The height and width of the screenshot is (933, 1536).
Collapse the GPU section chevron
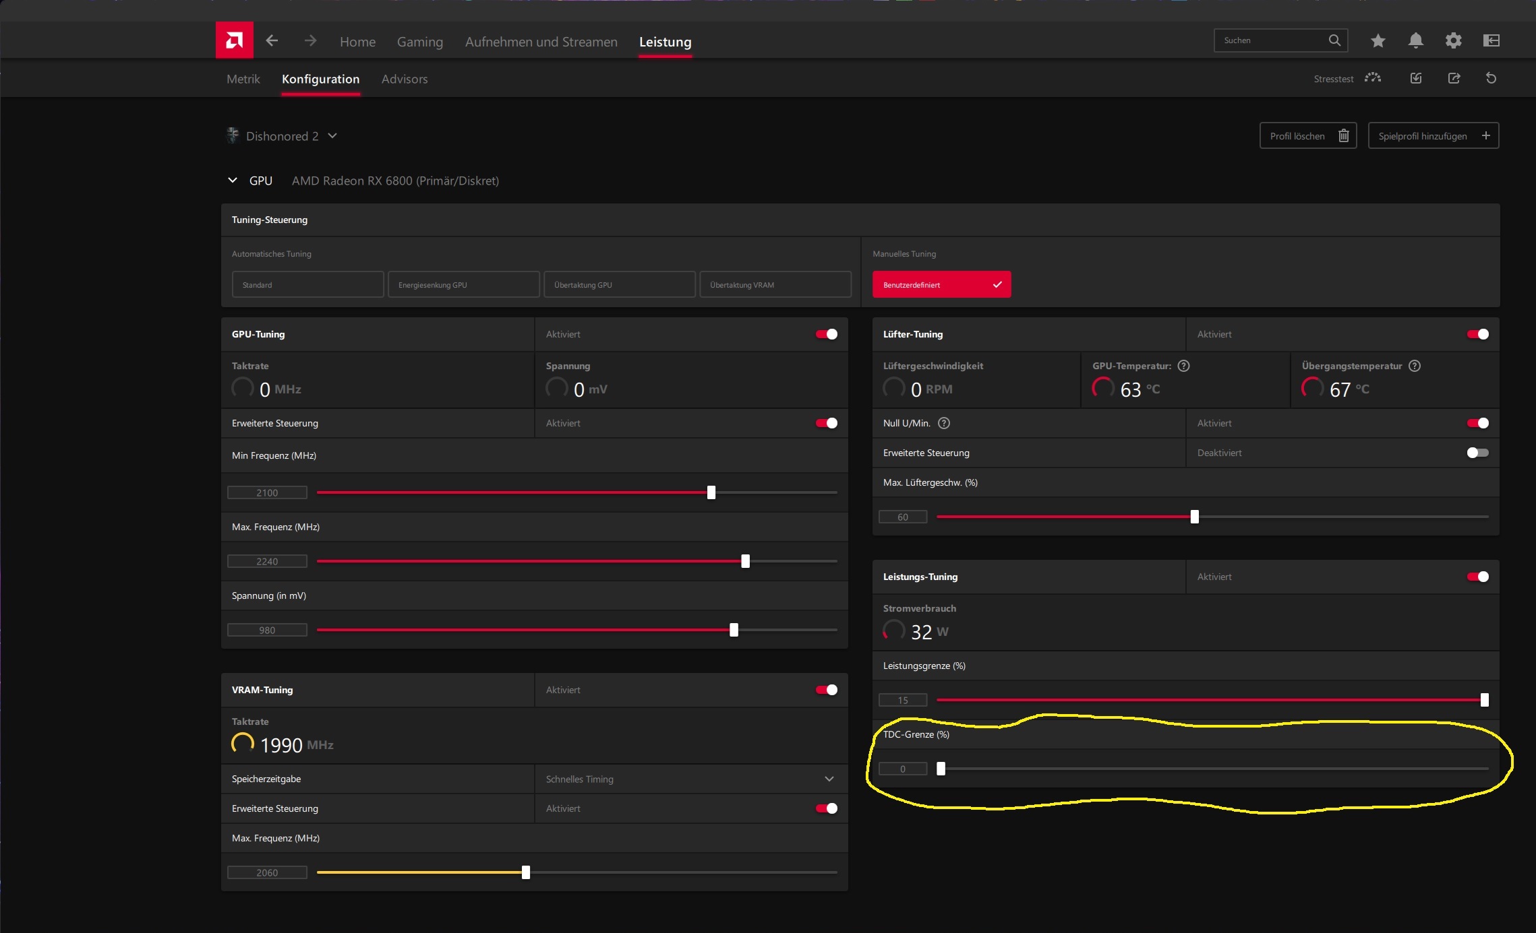(x=233, y=181)
